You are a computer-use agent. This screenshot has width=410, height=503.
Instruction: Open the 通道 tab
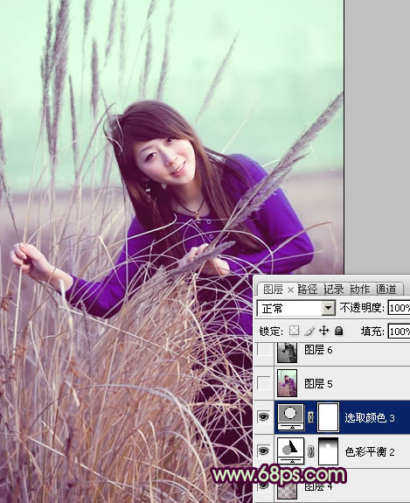[x=386, y=290]
